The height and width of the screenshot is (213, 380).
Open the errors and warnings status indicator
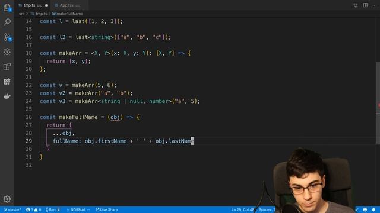pyautogui.click(x=33, y=209)
